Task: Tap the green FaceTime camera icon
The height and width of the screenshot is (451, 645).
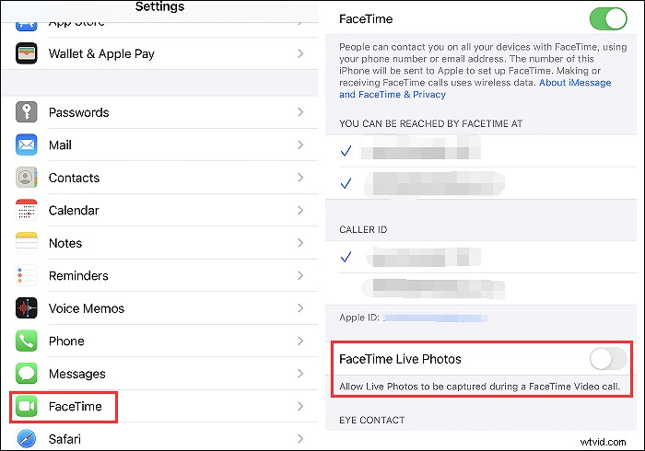Action: click(27, 406)
